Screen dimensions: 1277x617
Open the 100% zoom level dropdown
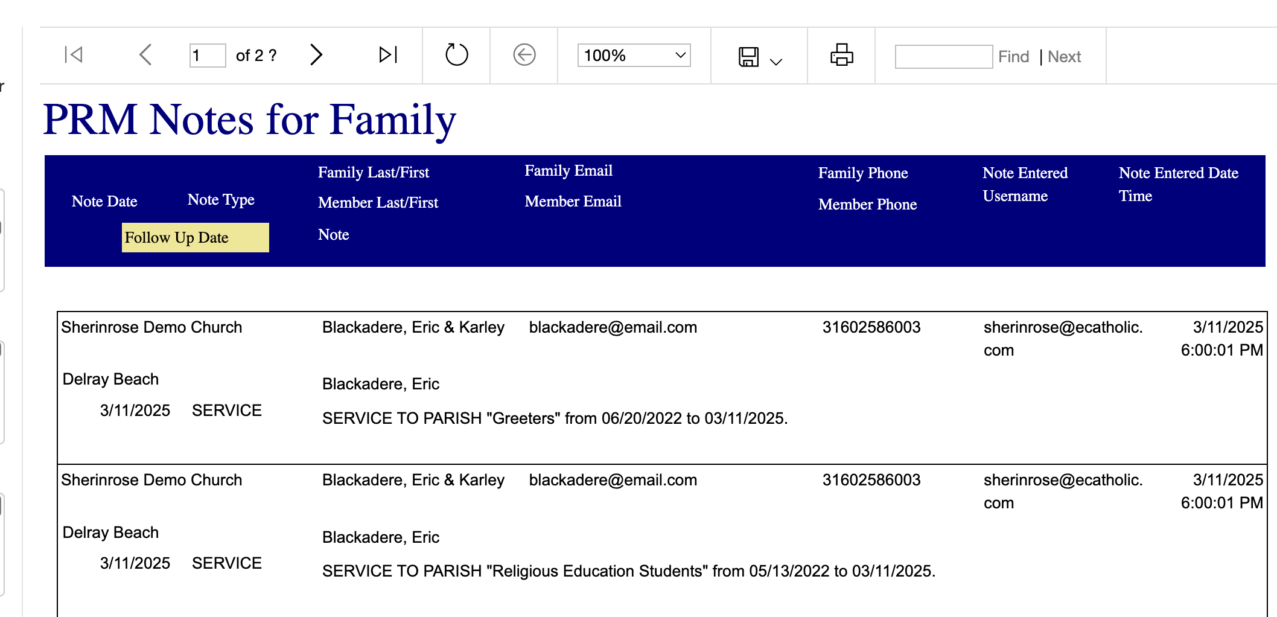[x=634, y=56]
